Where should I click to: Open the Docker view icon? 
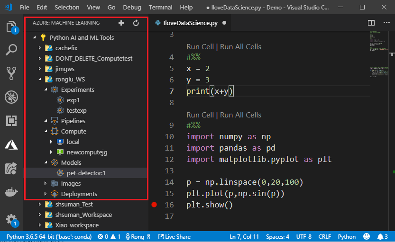11,192
